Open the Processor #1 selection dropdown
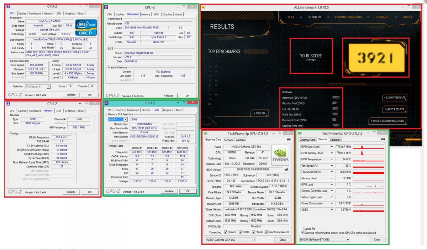427x250 pixels. (38, 86)
